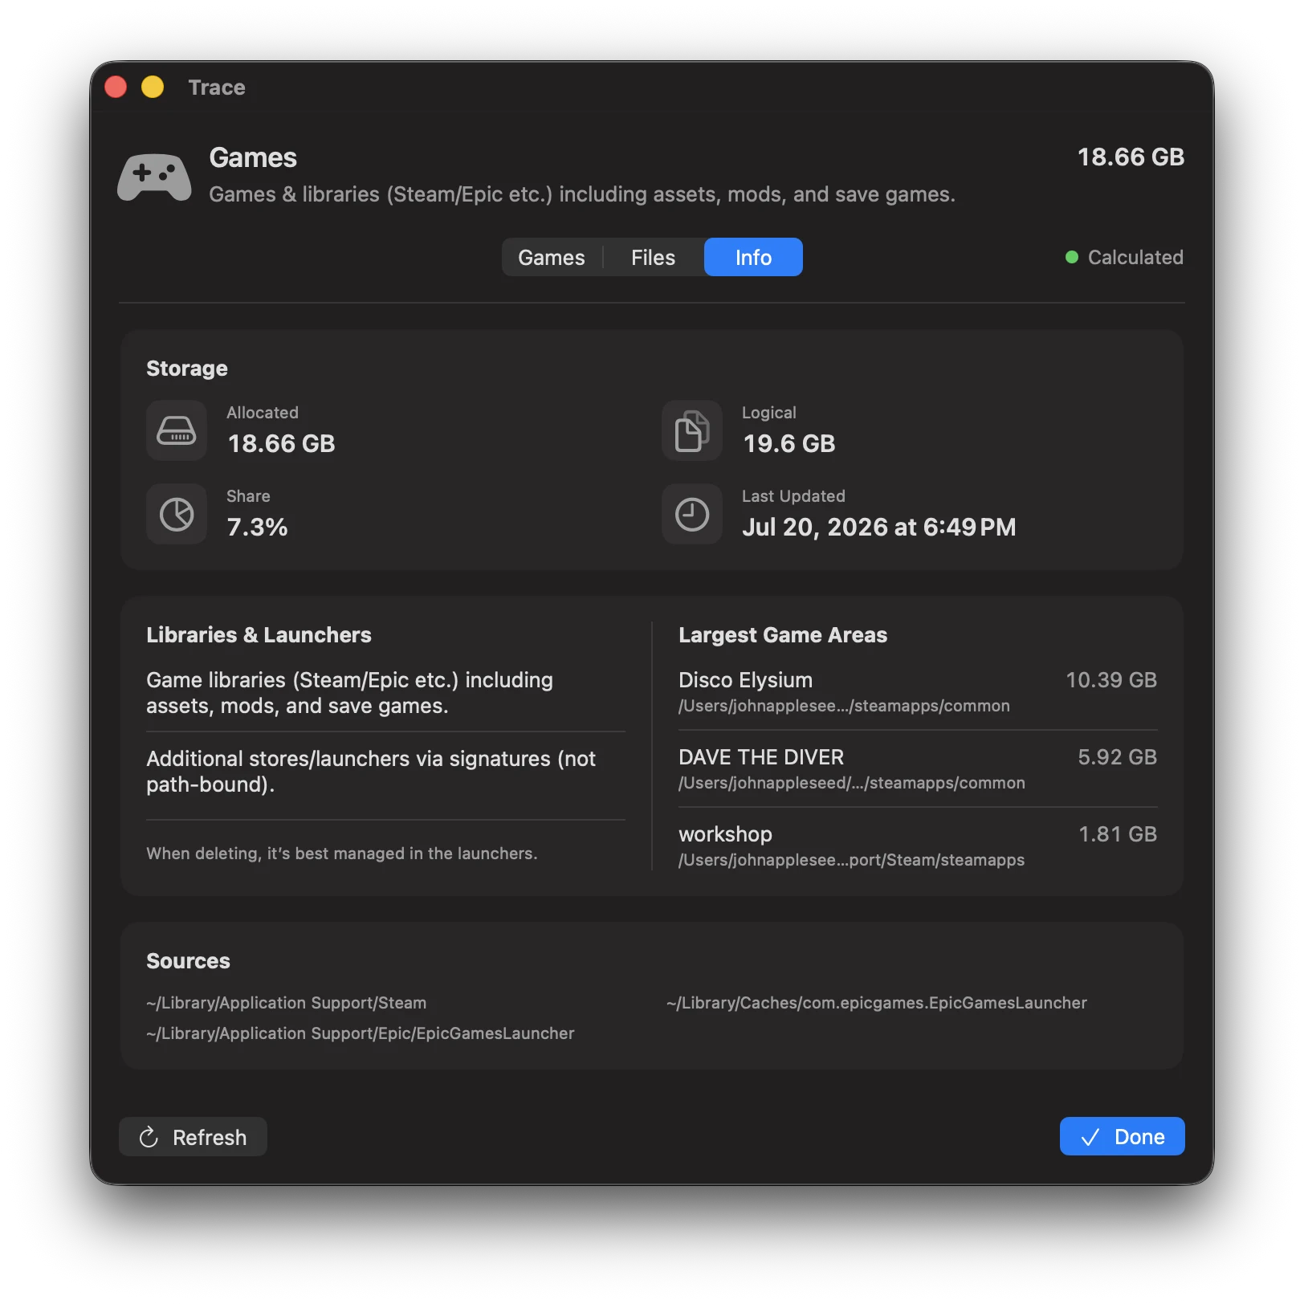Click the Allocated 18.66 GB value
1304x1304 pixels.
(x=281, y=443)
